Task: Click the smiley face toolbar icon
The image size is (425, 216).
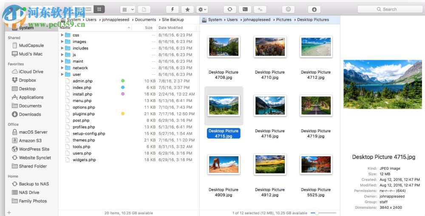Action: point(289,9)
